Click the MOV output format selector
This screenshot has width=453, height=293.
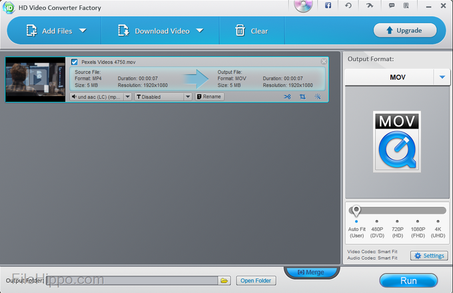[398, 77]
